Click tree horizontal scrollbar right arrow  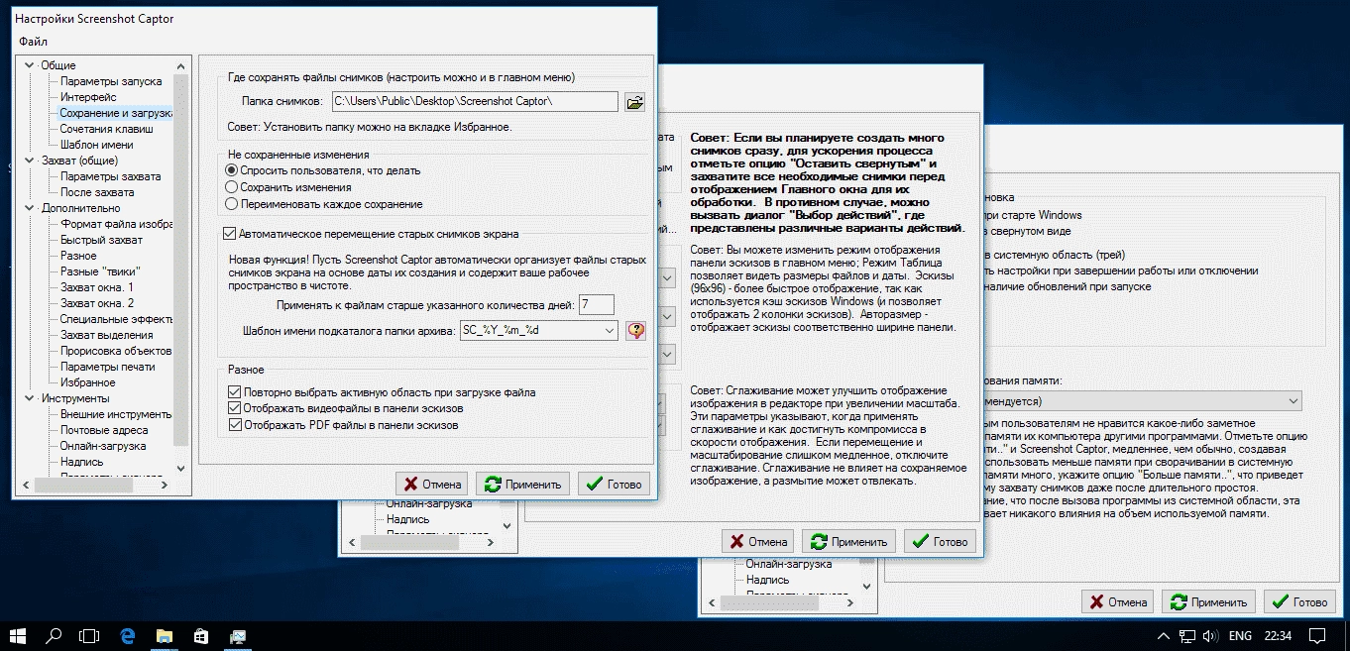(165, 485)
